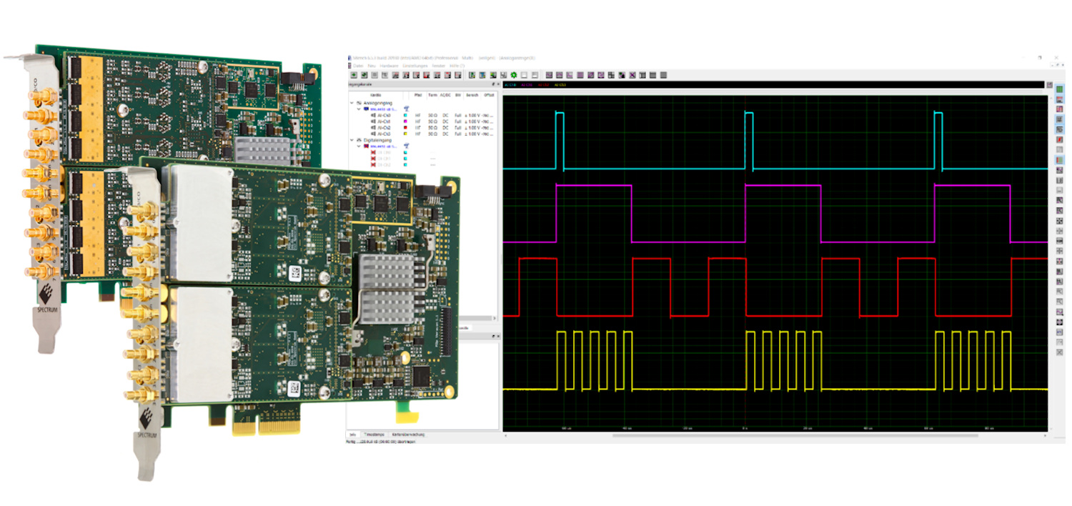
Task: Click the save signal data toolbar icon
Action: [x=503, y=74]
